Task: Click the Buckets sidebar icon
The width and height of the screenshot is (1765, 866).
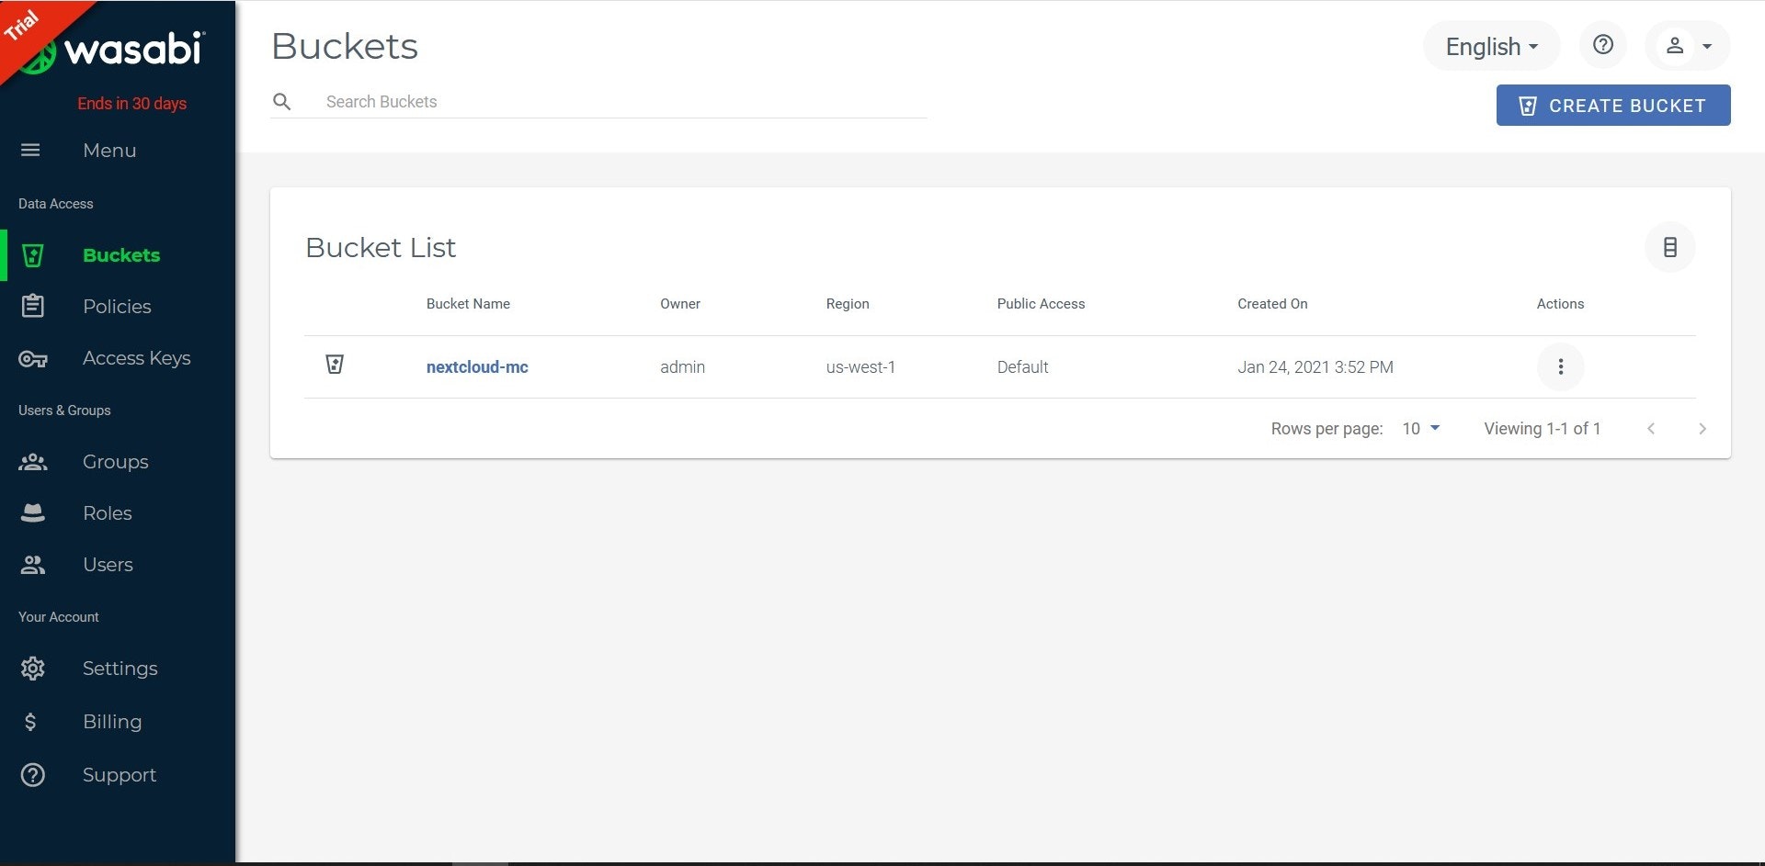Action: click(x=33, y=255)
